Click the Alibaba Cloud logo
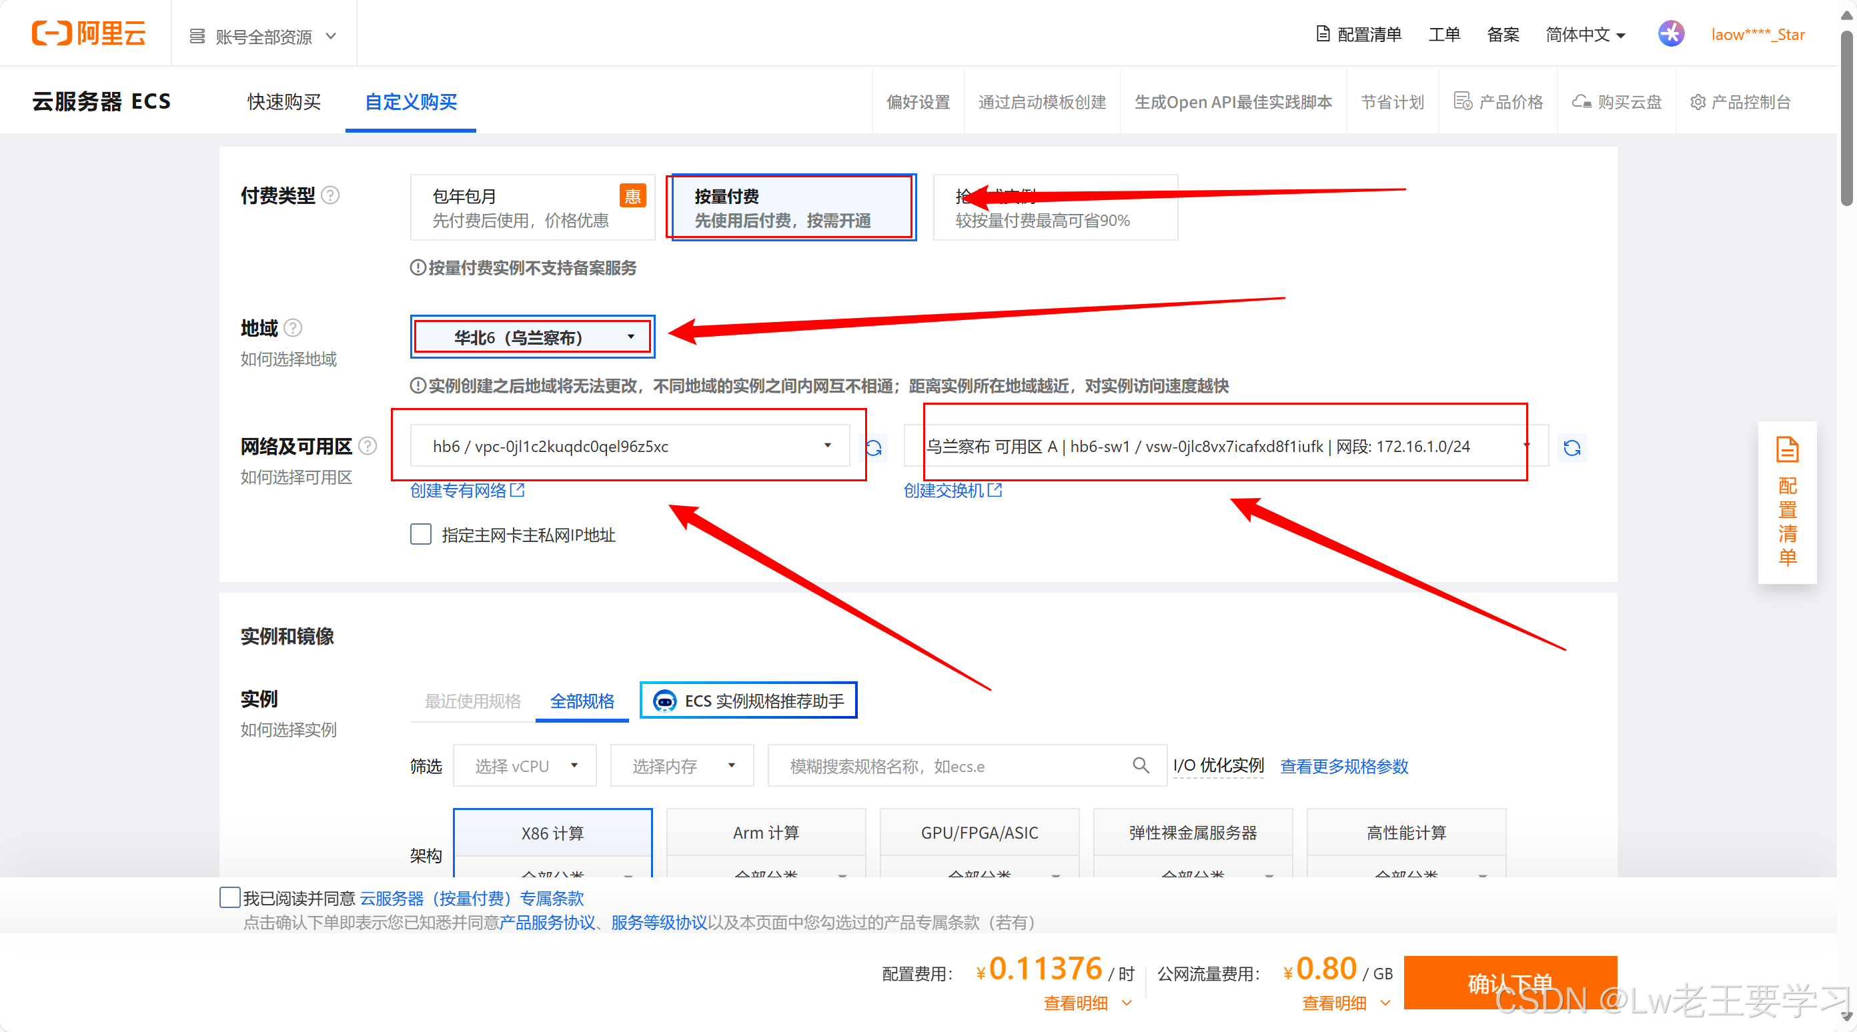Image resolution: width=1857 pixels, height=1032 pixels. tap(89, 33)
